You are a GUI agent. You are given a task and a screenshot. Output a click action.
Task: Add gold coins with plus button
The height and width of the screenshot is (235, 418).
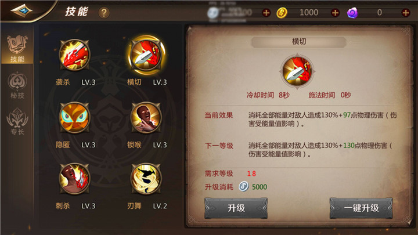335,13
